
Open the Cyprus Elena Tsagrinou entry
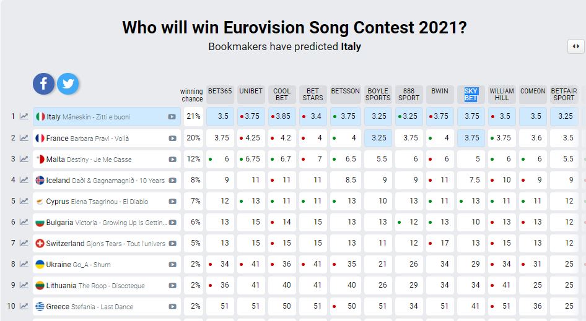[99, 201]
